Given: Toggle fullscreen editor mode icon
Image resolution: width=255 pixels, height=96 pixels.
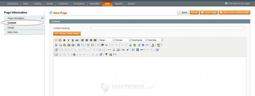Looking at the screenshot, I should (157, 50).
